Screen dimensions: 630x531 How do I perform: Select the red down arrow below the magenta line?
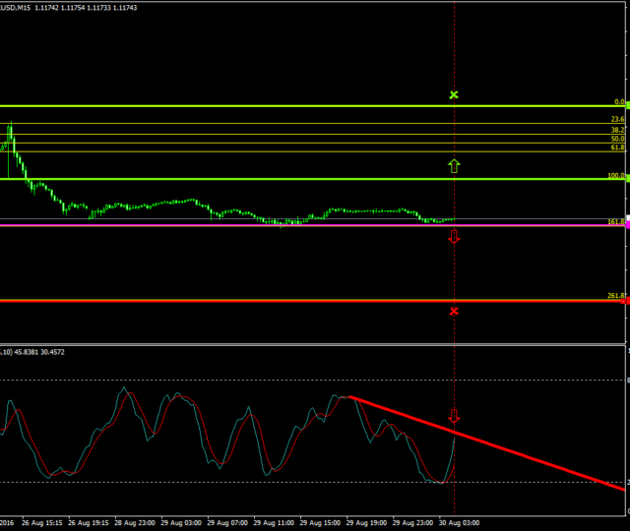tap(454, 236)
